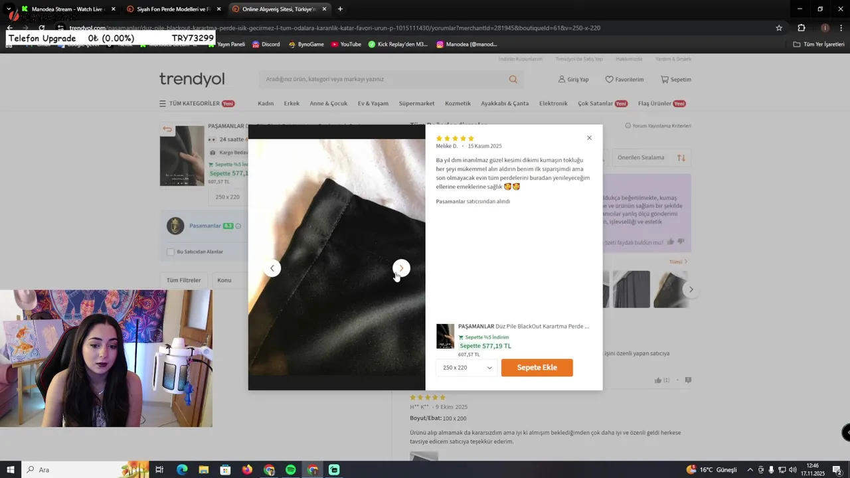The width and height of the screenshot is (850, 478).
Task: Show next review photo arrow
Action: pos(401,268)
